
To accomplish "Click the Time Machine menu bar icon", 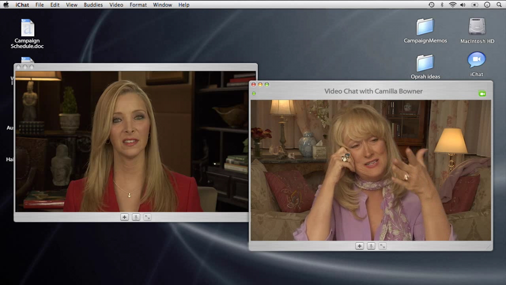I will (x=431, y=5).
